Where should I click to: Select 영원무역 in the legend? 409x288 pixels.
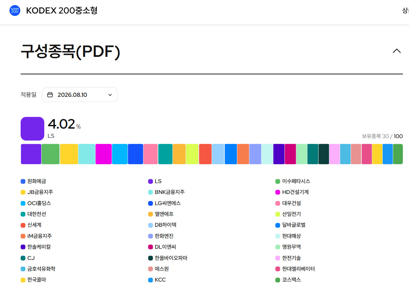click(x=288, y=247)
